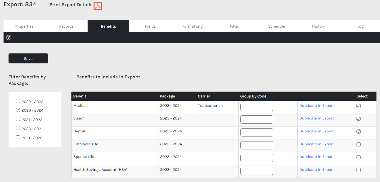380x182 pixels.
Task: Check the 2022 - 2023 package filter
Action: [x=18, y=101]
